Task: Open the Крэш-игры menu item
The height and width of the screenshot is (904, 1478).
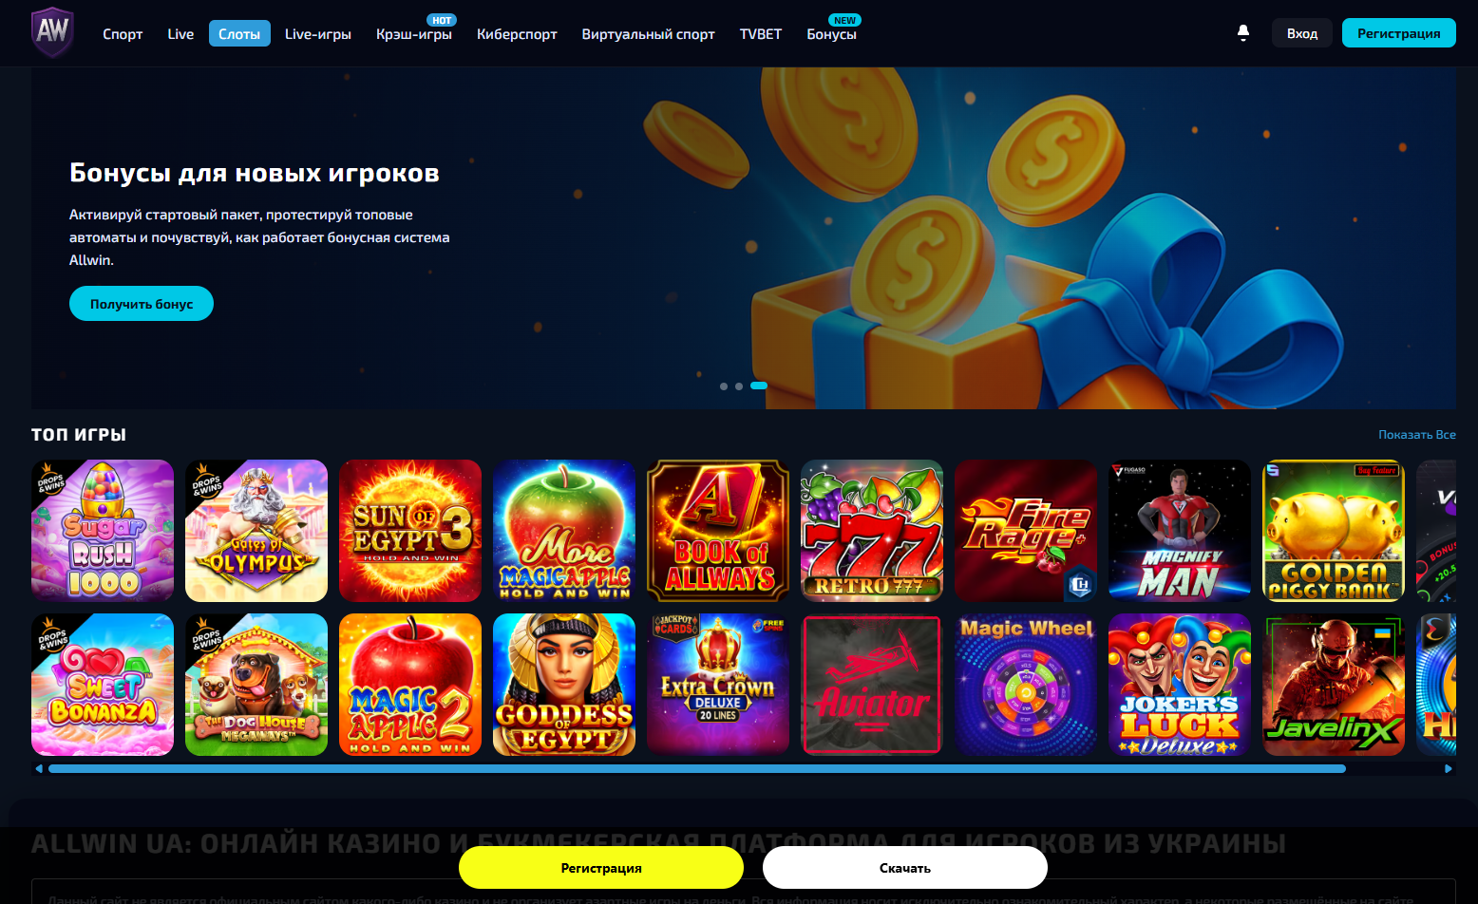Action: point(414,33)
